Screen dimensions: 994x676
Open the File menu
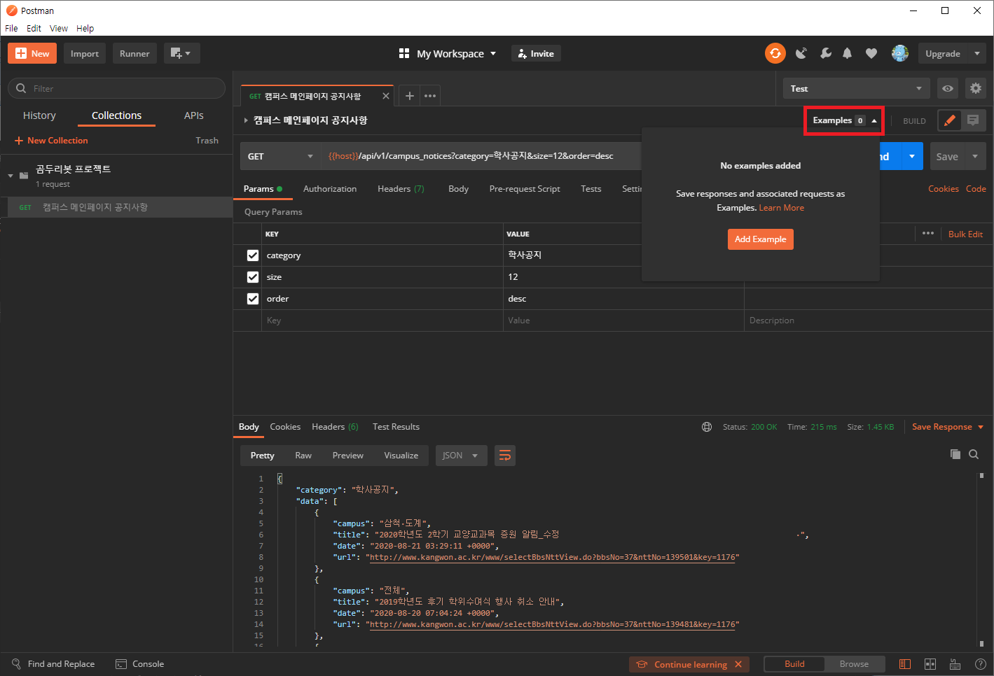[x=11, y=29]
